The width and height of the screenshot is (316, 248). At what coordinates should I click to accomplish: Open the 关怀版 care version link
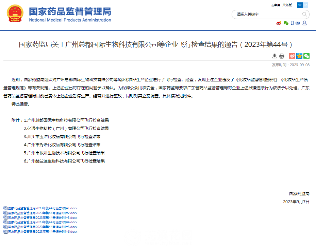[287, 5]
